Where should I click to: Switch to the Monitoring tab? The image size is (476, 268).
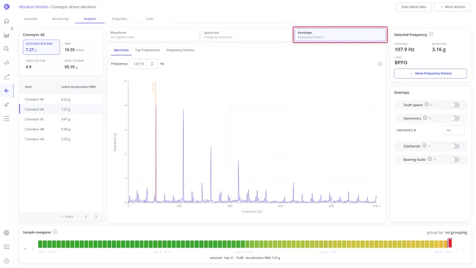click(x=60, y=19)
